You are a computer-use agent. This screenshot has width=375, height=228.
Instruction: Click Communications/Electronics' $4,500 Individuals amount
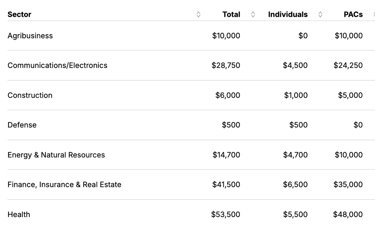295,65
